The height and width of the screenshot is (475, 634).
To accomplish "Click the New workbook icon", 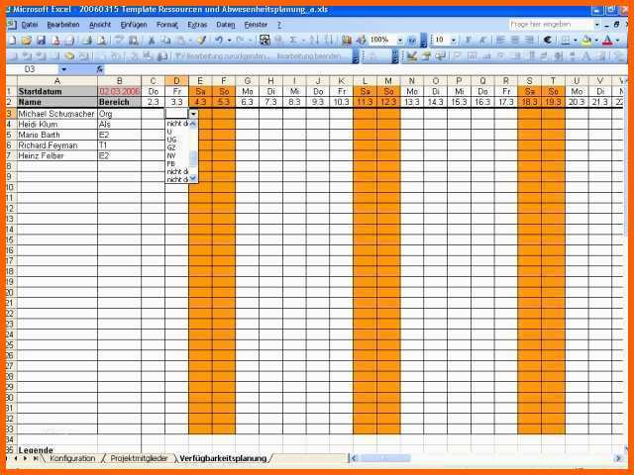I will tap(12, 40).
